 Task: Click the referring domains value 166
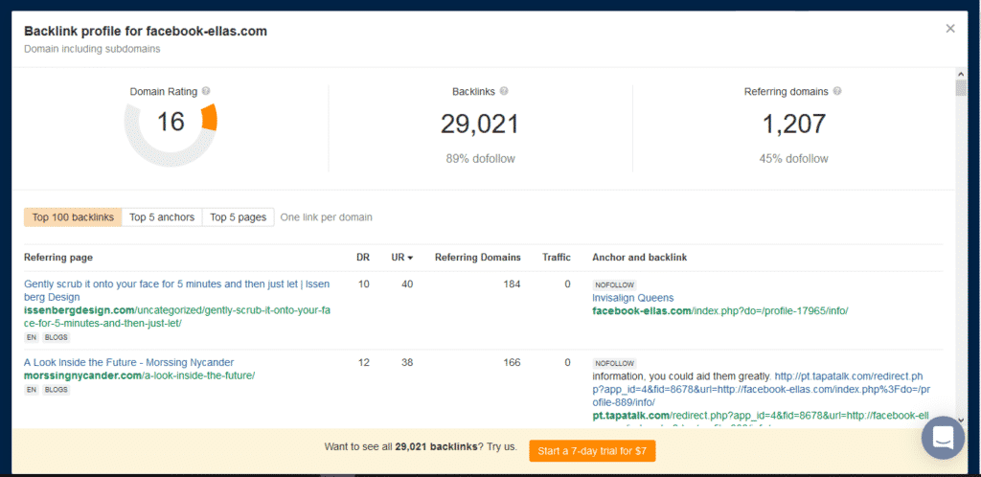point(512,363)
